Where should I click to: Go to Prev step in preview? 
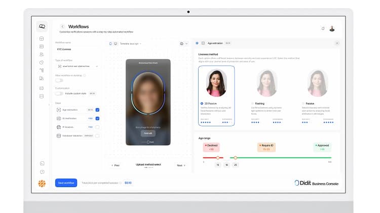point(115,165)
